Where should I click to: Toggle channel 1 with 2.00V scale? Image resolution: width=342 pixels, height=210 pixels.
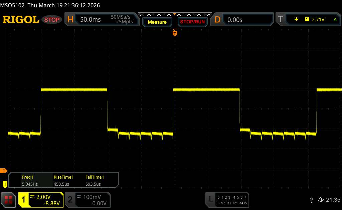click(41, 199)
